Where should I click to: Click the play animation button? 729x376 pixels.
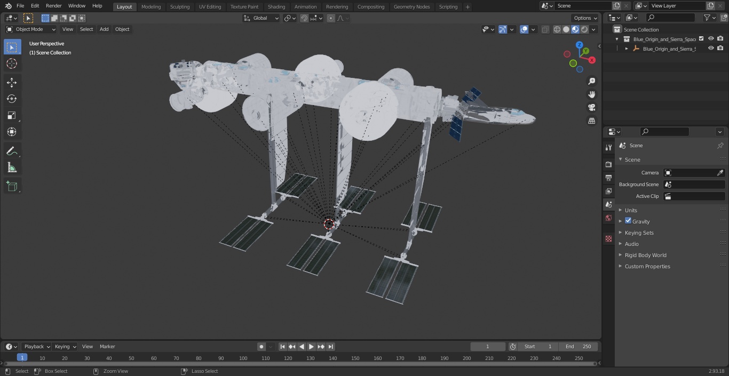click(x=311, y=347)
